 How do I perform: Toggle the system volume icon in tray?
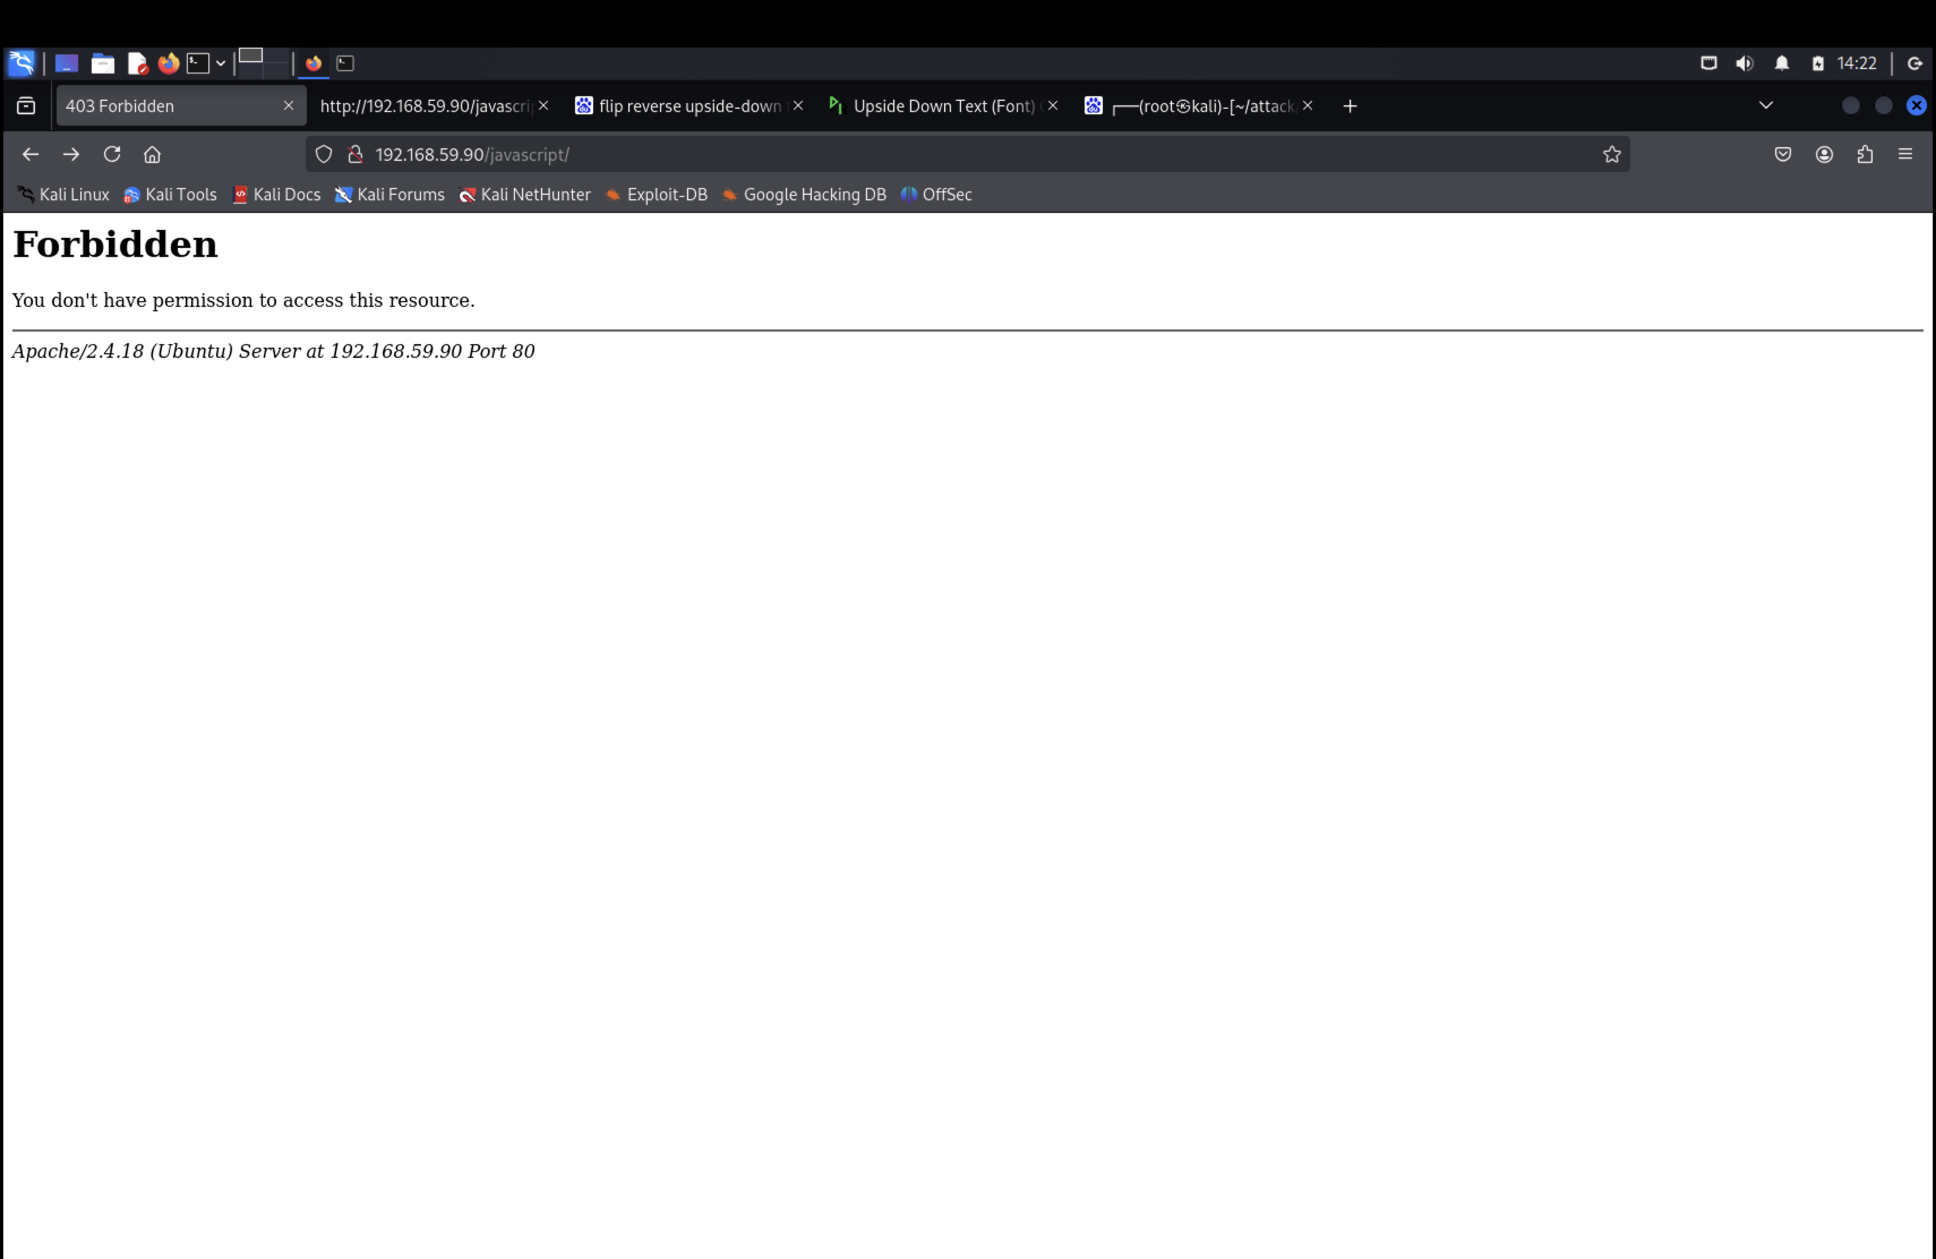(x=1744, y=63)
